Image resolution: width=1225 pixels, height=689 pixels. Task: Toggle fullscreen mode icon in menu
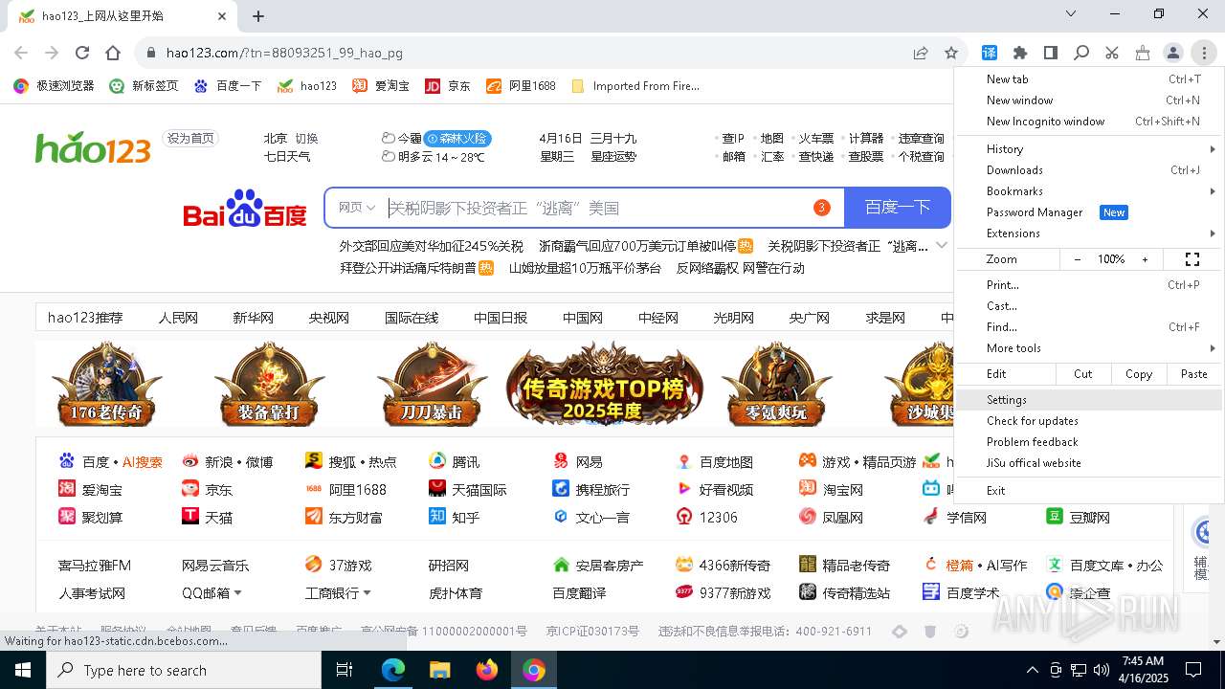[x=1192, y=259]
